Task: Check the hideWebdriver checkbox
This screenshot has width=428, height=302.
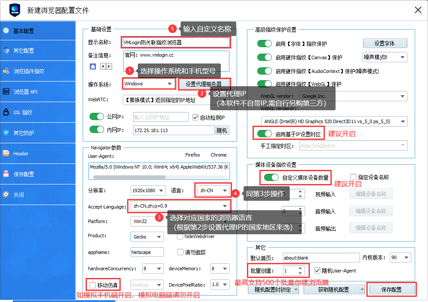Action: (x=180, y=236)
